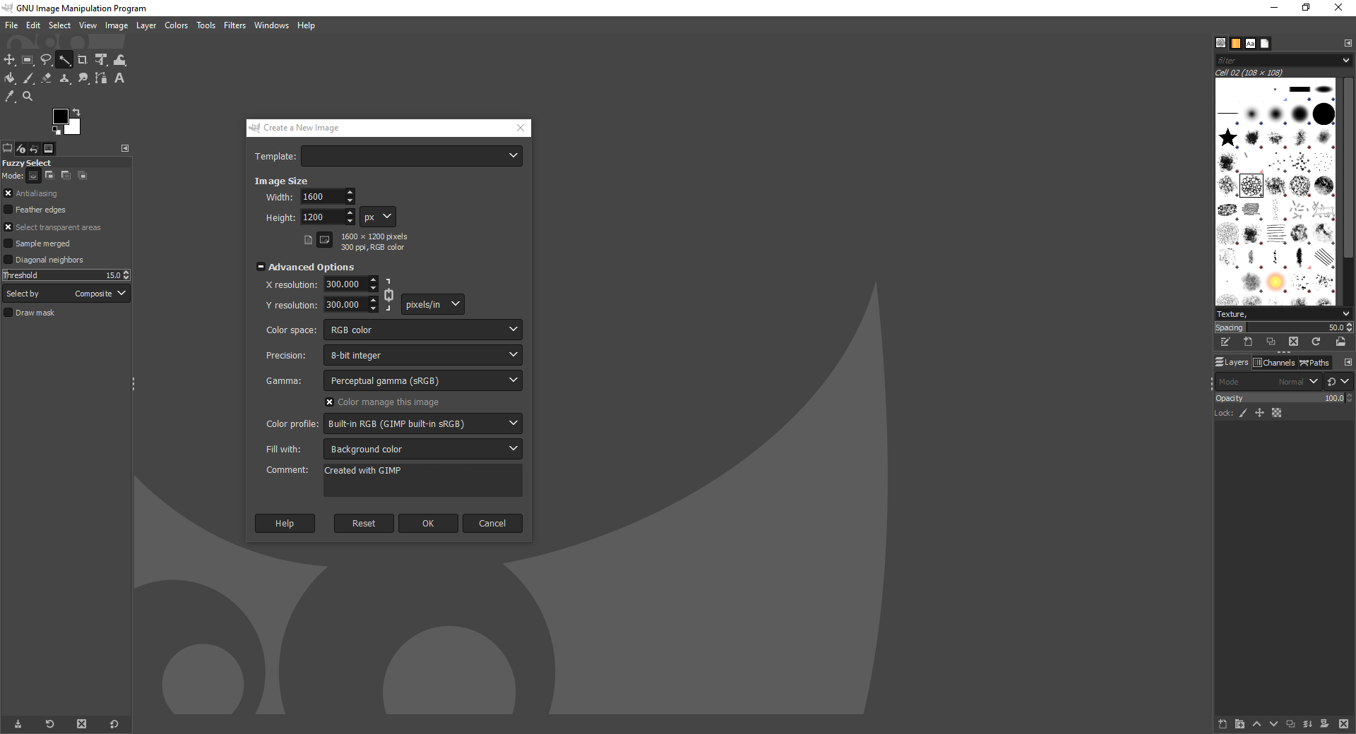Select Add to selection mode
This screenshot has height=734, width=1356.
click(49, 176)
